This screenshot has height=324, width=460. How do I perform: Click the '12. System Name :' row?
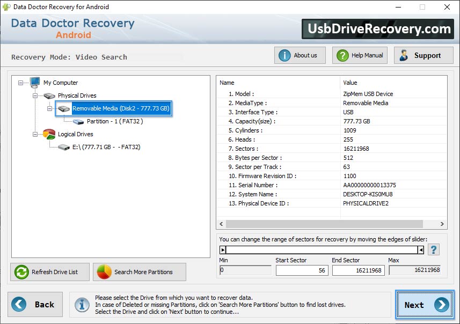pyautogui.click(x=332, y=194)
